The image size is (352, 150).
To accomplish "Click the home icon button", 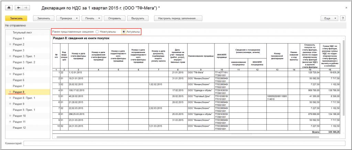I will tap(9, 8).
